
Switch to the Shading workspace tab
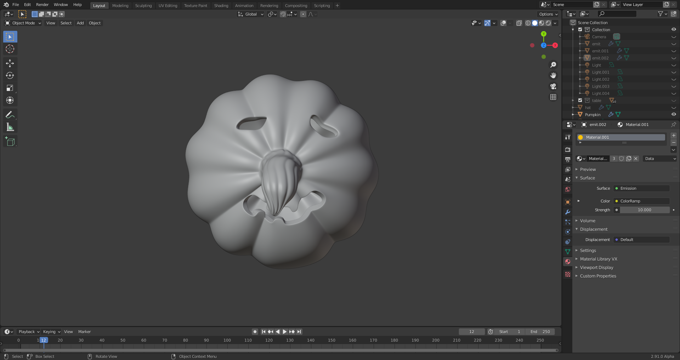point(221,5)
